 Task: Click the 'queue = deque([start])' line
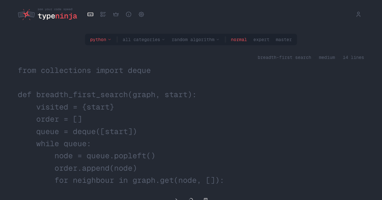87,132
